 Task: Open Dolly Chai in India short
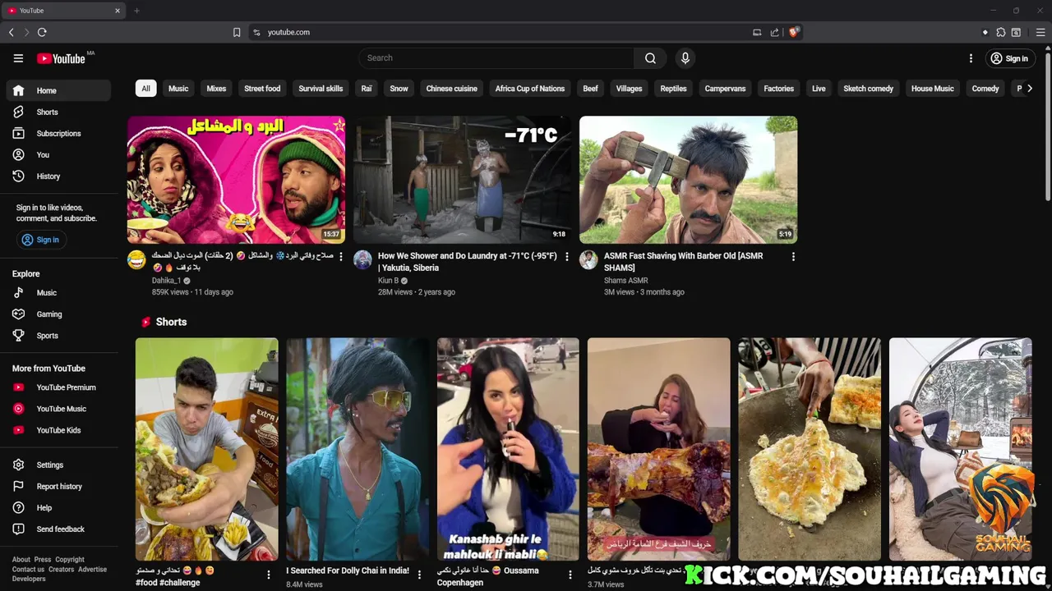pos(358,449)
